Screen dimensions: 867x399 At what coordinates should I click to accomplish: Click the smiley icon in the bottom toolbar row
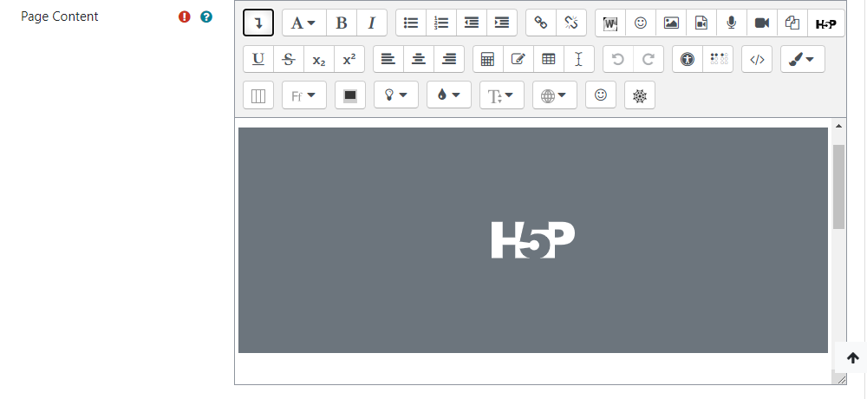coord(601,95)
